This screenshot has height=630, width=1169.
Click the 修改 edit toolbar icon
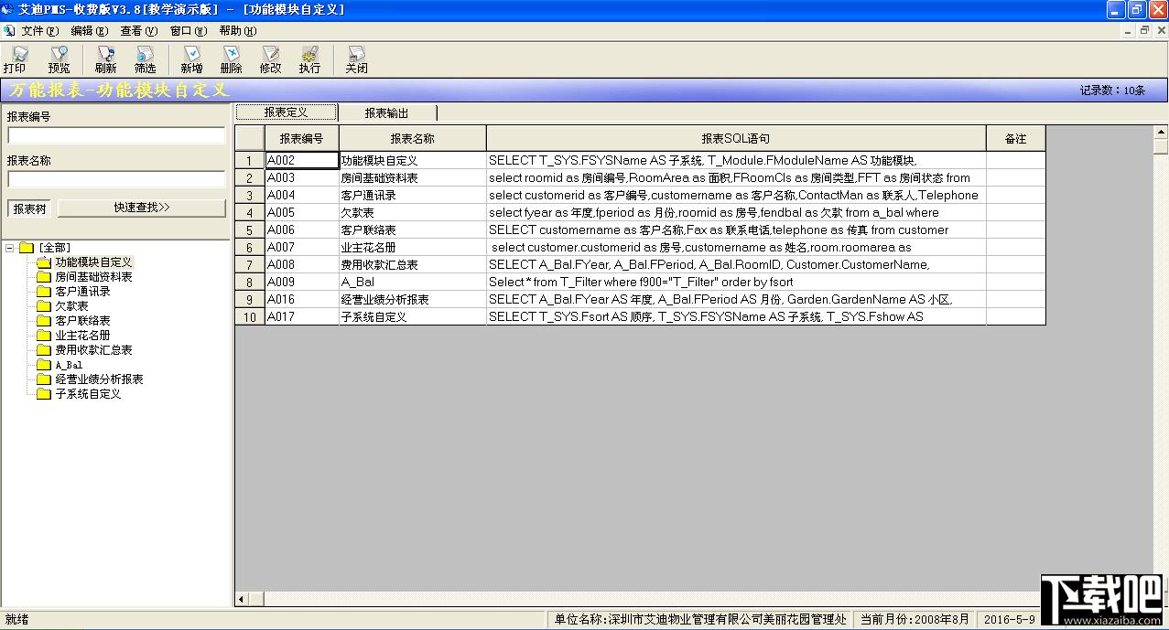tap(270, 59)
